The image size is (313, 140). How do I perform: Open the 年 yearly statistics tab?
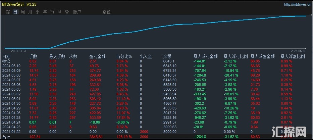coord(45,12)
